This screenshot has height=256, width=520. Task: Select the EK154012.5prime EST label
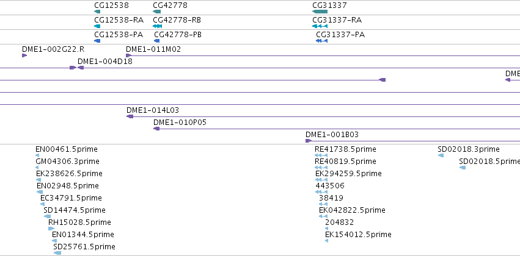point(358,235)
